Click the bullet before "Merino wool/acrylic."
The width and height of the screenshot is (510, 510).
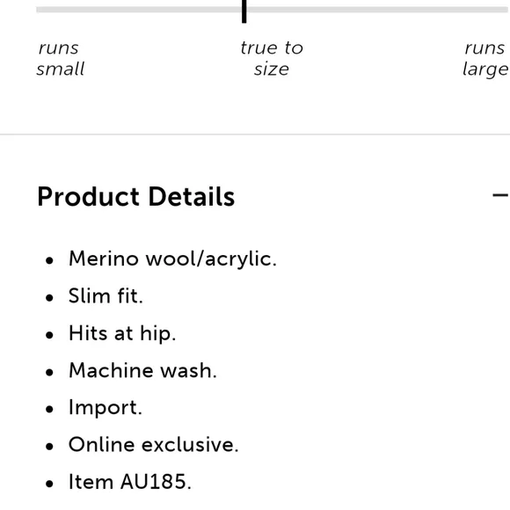click(49, 260)
